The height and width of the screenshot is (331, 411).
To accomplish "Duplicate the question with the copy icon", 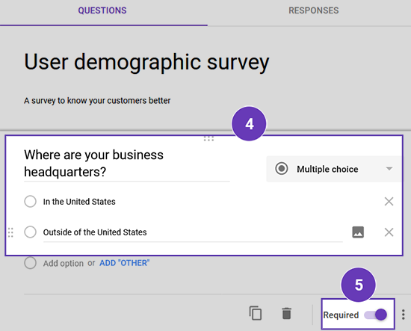I will tap(256, 313).
